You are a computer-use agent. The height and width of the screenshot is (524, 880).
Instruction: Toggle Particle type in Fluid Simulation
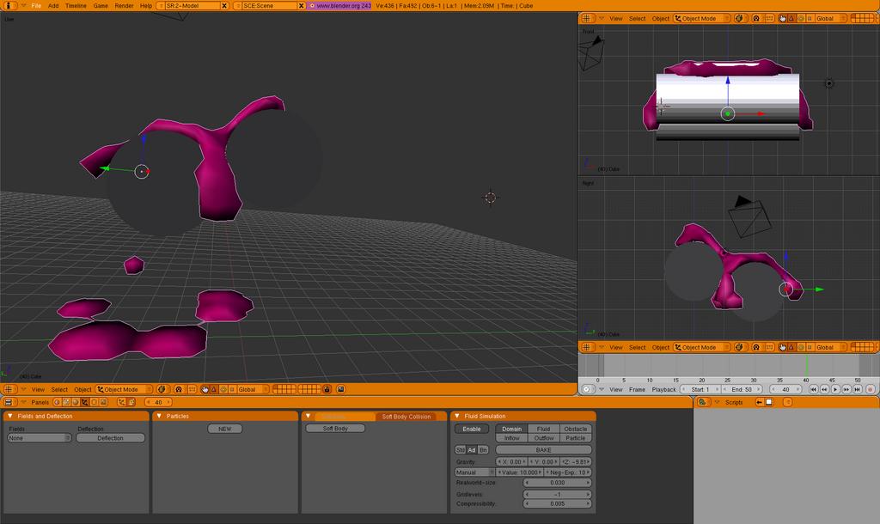pos(575,438)
